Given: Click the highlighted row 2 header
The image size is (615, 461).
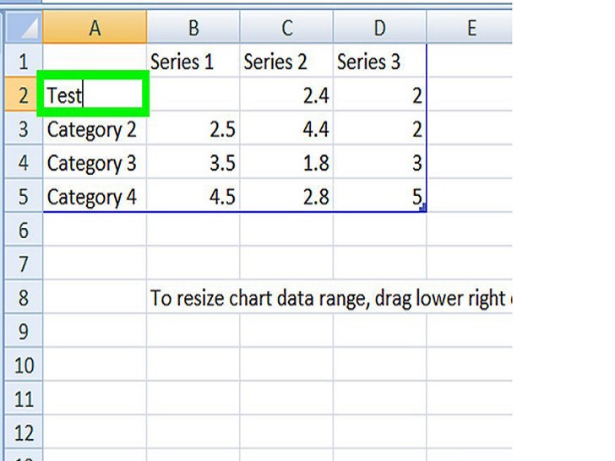Looking at the screenshot, I should pyautogui.click(x=23, y=95).
